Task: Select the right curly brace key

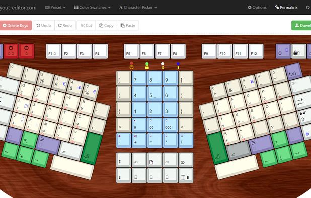Action: 186,109
